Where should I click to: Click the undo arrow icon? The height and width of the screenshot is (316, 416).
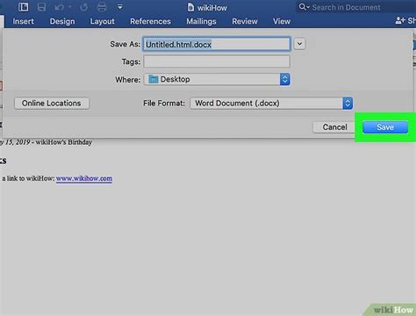tap(59, 7)
